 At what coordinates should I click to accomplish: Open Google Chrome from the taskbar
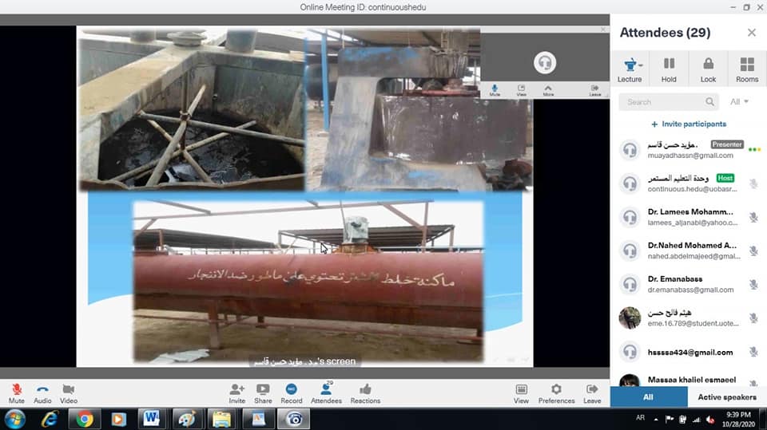[84, 419]
